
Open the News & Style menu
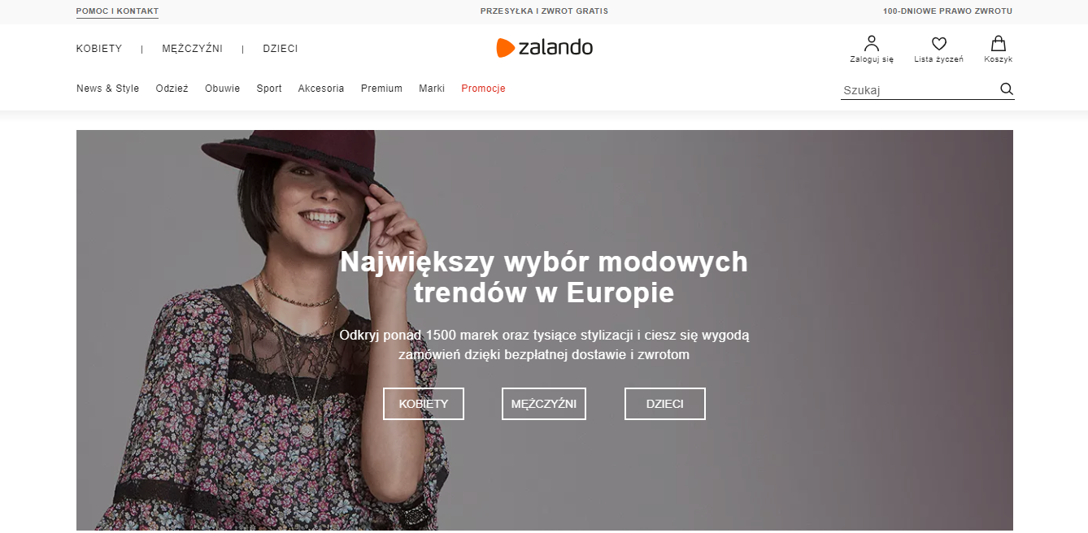pos(108,89)
